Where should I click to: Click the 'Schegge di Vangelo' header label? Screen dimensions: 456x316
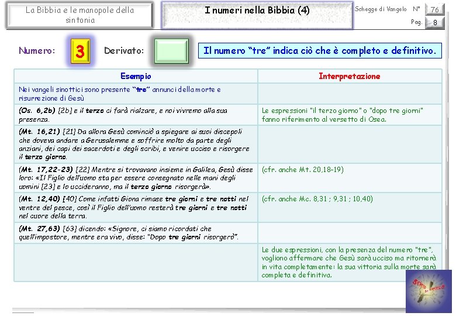point(381,9)
